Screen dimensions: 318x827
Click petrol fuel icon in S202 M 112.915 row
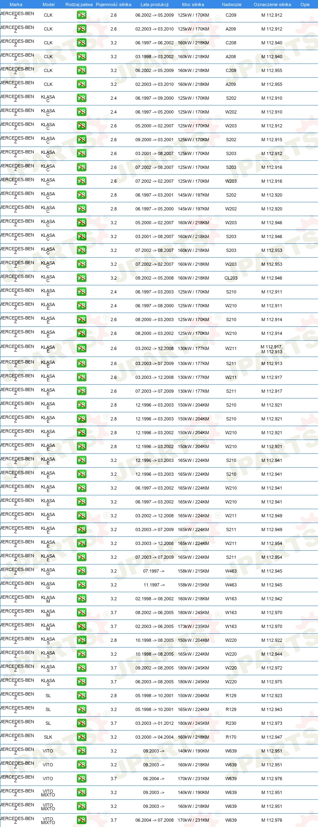coord(82,140)
